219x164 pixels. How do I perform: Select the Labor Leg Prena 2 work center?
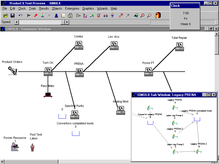[175, 152]
